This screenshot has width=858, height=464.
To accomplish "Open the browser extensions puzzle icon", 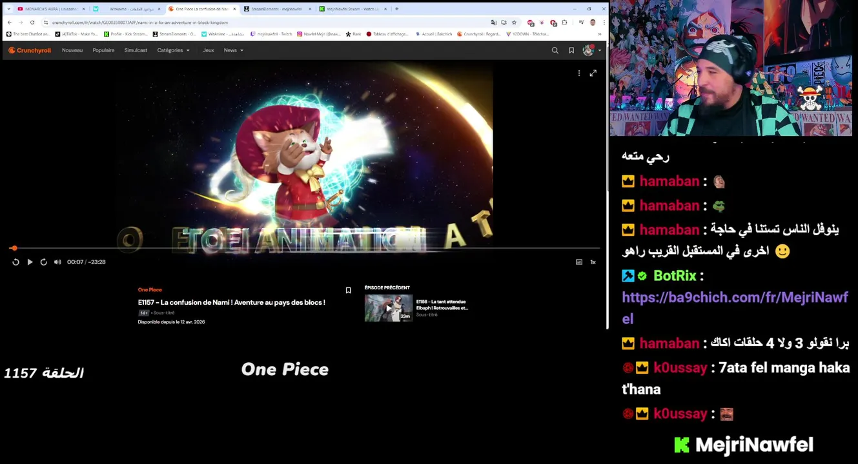I will pyautogui.click(x=564, y=23).
